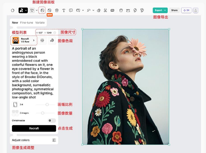Click the Adjust colors sliders icon
206x153 pixels.
point(54,140)
